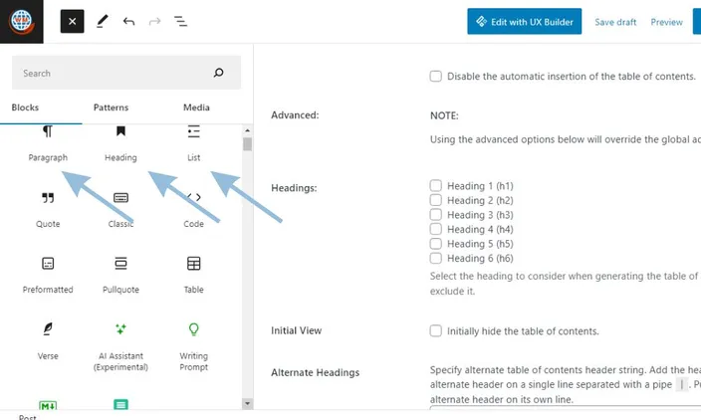Click the Redo arrow
Image resolution: width=701 pixels, height=420 pixels.
pyautogui.click(x=154, y=22)
